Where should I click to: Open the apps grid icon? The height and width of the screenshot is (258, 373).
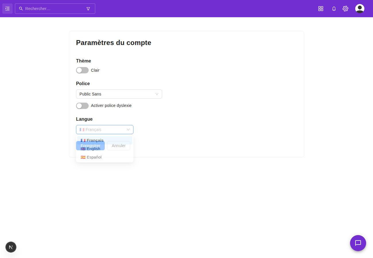(321, 9)
